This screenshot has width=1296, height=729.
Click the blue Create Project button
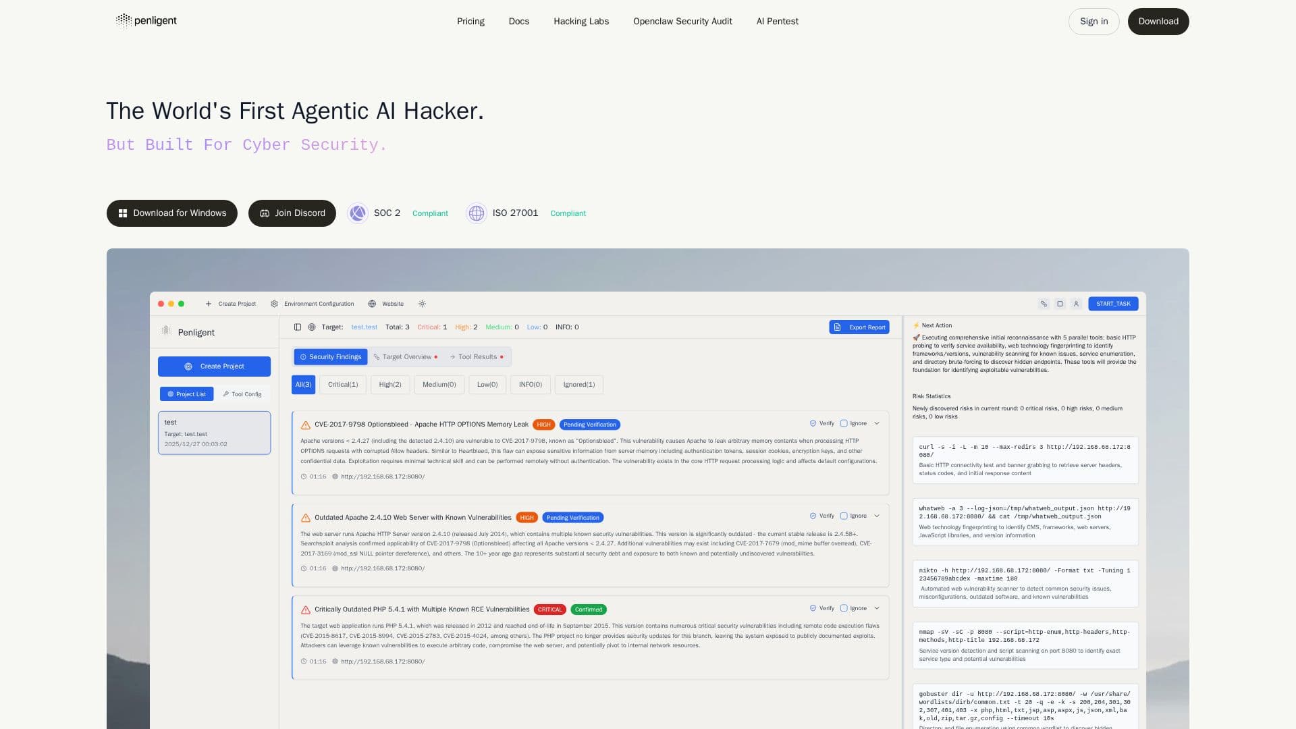point(214,367)
